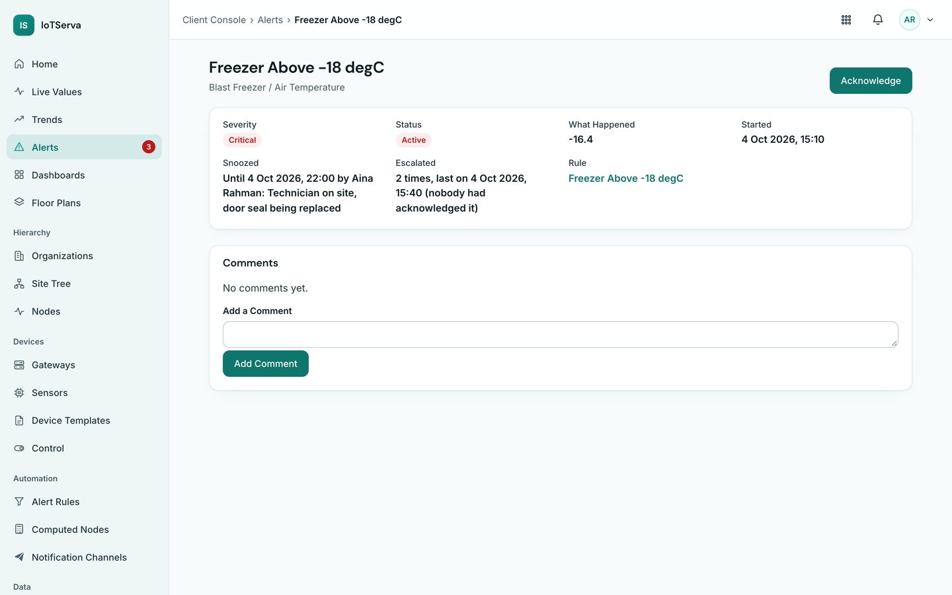Open Computed Nodes page
This screenshot has height=595, width=952.
pyautogui.click(x=85, y=530)
